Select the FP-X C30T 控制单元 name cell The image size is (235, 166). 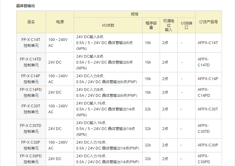pyautogui.click(x=31, y=109)
